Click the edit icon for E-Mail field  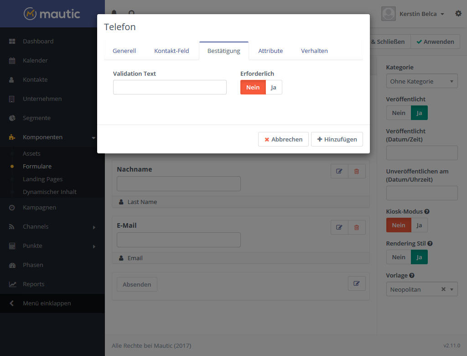(x=339, y=227)
